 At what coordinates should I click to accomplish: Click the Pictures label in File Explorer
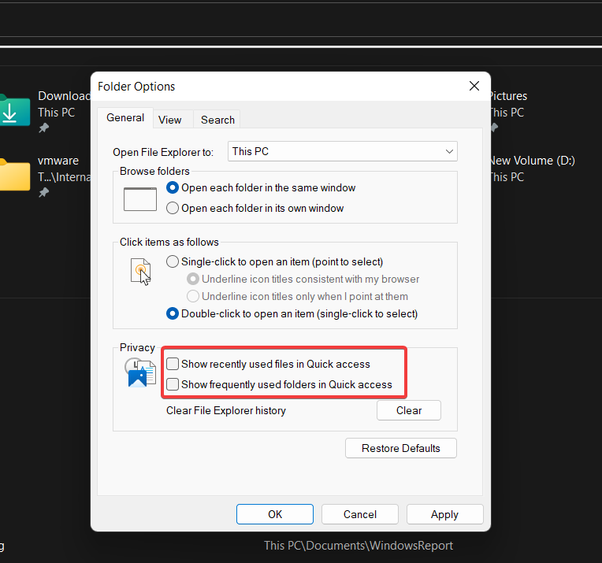[x=509, y=96]
